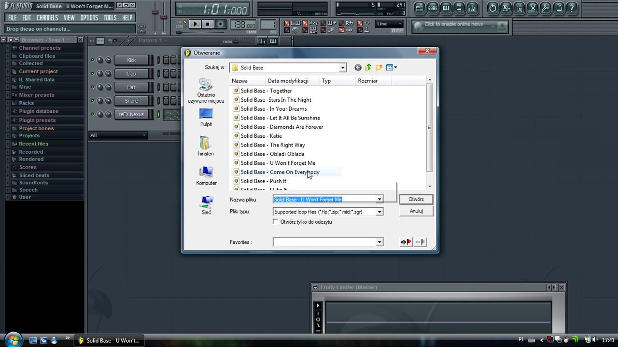Open the CHANNELS menu
The width and height of the screenshot is (618, 347).
47,18
